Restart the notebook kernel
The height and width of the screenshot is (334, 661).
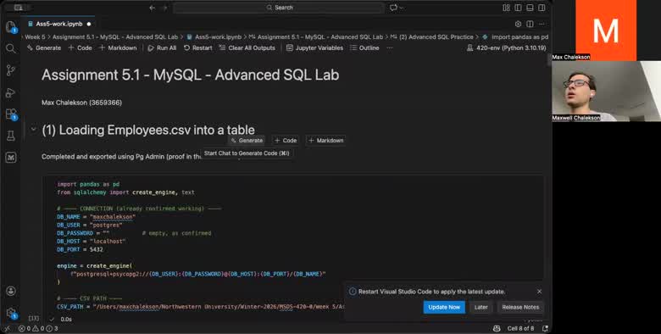pos(198,48)
